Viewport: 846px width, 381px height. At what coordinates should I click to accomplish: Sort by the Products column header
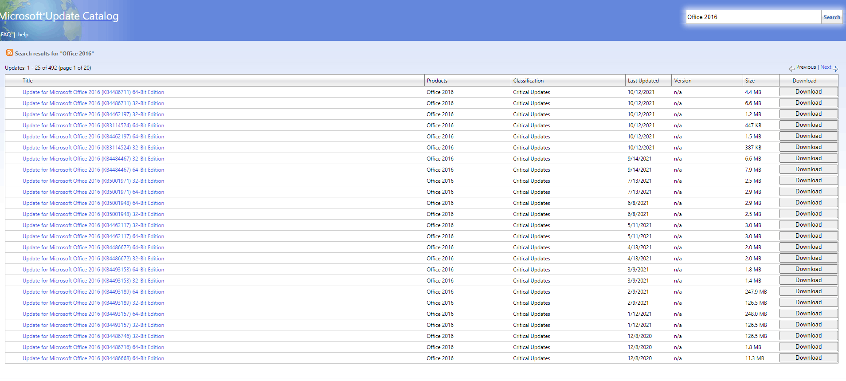[x=437, y=81]
